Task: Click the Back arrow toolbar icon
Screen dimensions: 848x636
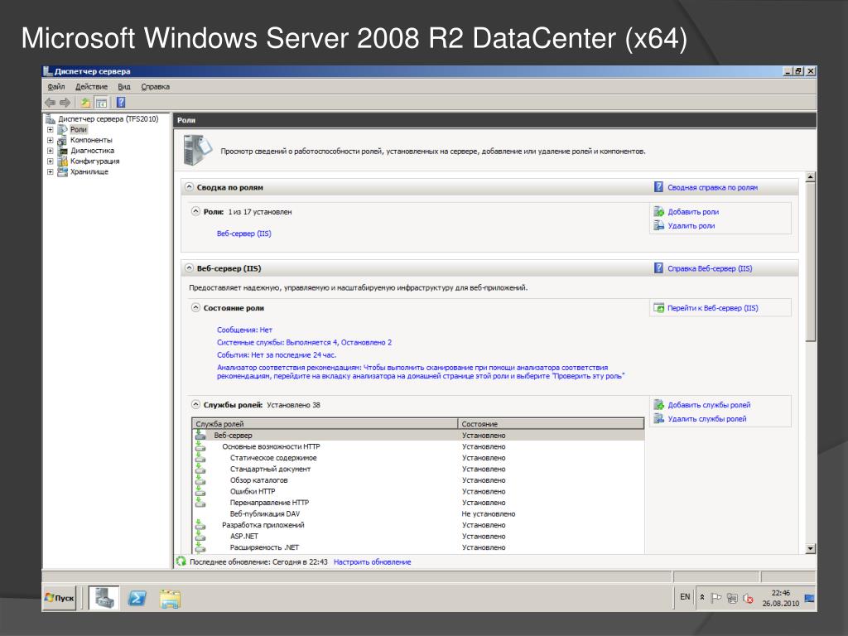Action: [51, 102]
